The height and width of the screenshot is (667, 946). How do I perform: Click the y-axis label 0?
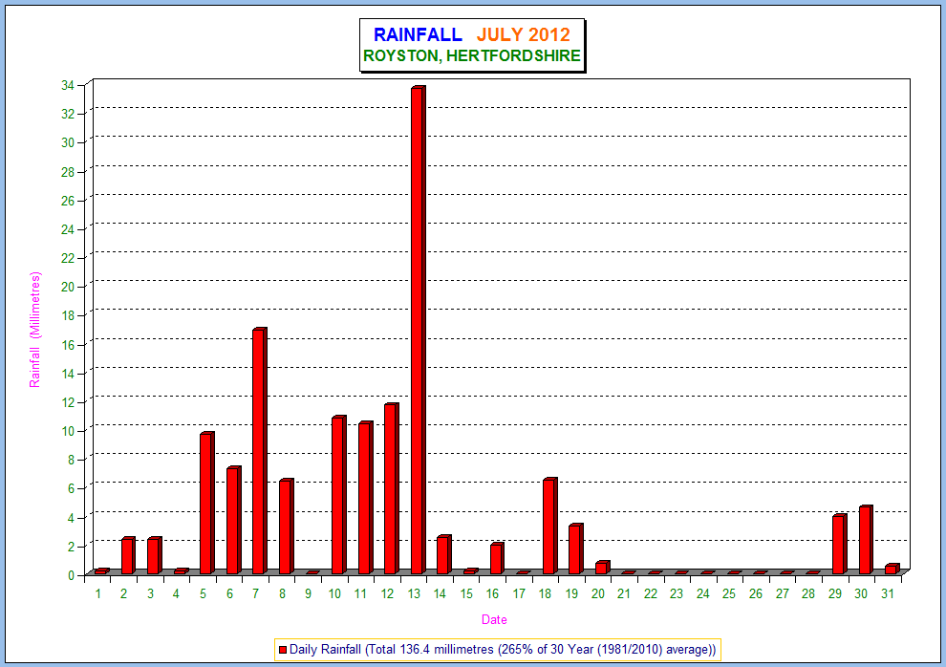pyautogui.click(x=72, y=575)
